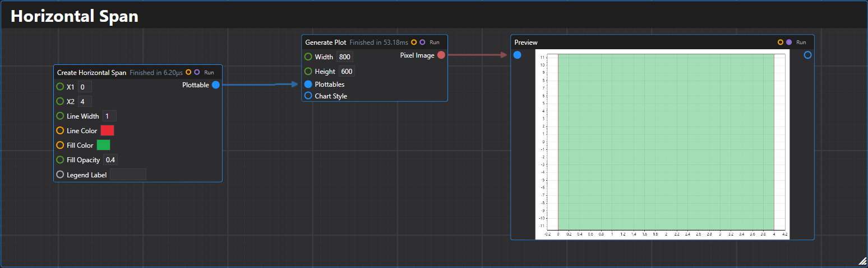The height and width of the screenshot is (268, 868).
Task: Click the Legend Label input port
Action: pyautogui.click(x=60, y=175)
